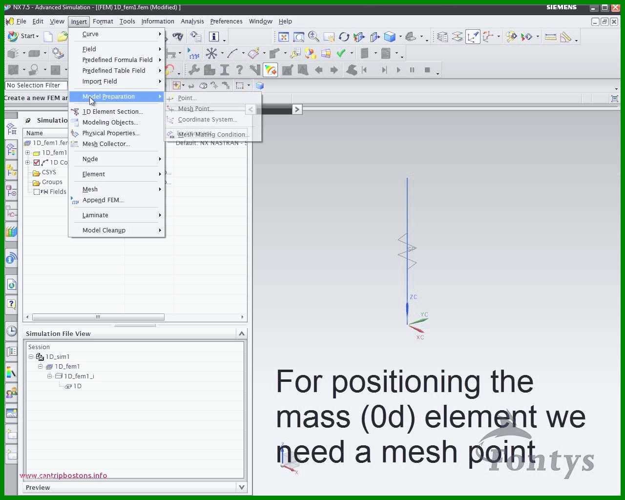The width and height of the screenshot is (625, 500).
Task: Click the Layer settings stacked sheets icon
Action: point(442,37)
